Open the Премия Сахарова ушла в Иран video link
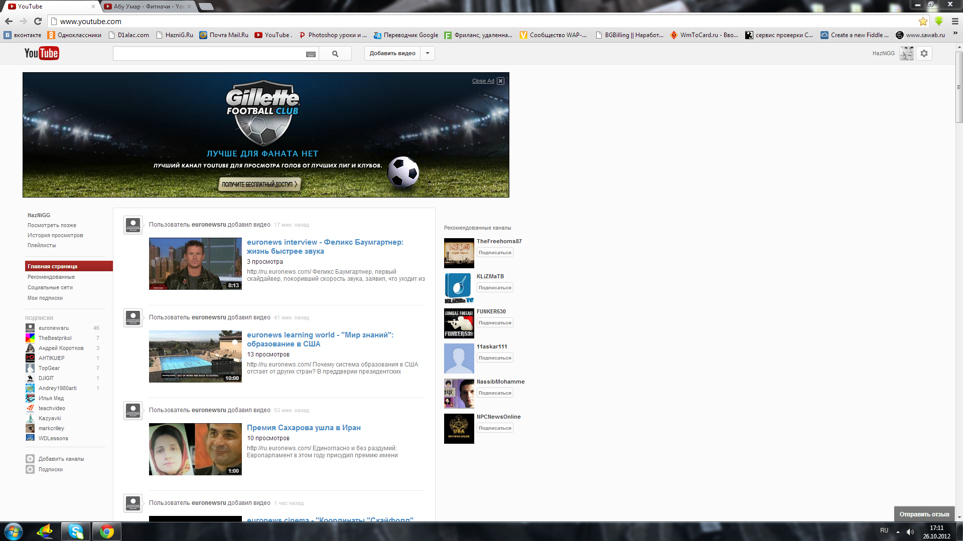The width and height of the screenshot is (963, 541). 304,428
